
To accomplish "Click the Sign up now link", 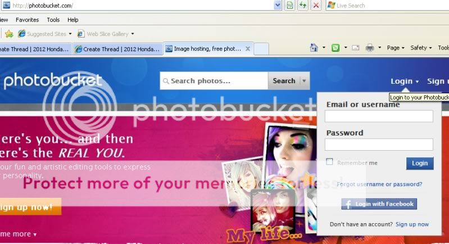I will coord(412,224).
